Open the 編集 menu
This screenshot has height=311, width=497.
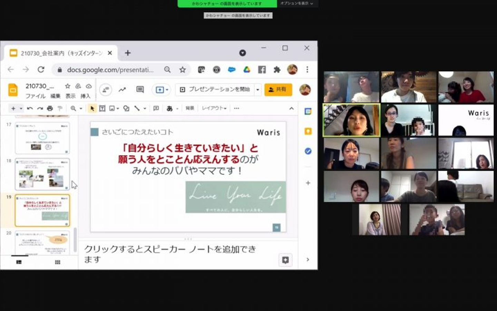pyautogui.click(x=55, y=96)
